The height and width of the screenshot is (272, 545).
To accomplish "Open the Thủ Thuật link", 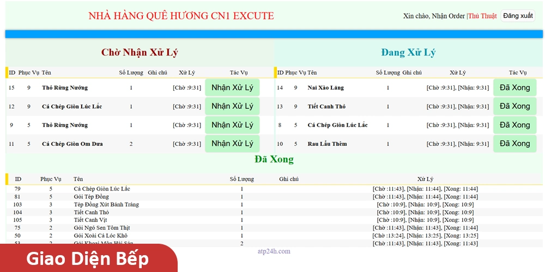I will pos(482,16).
